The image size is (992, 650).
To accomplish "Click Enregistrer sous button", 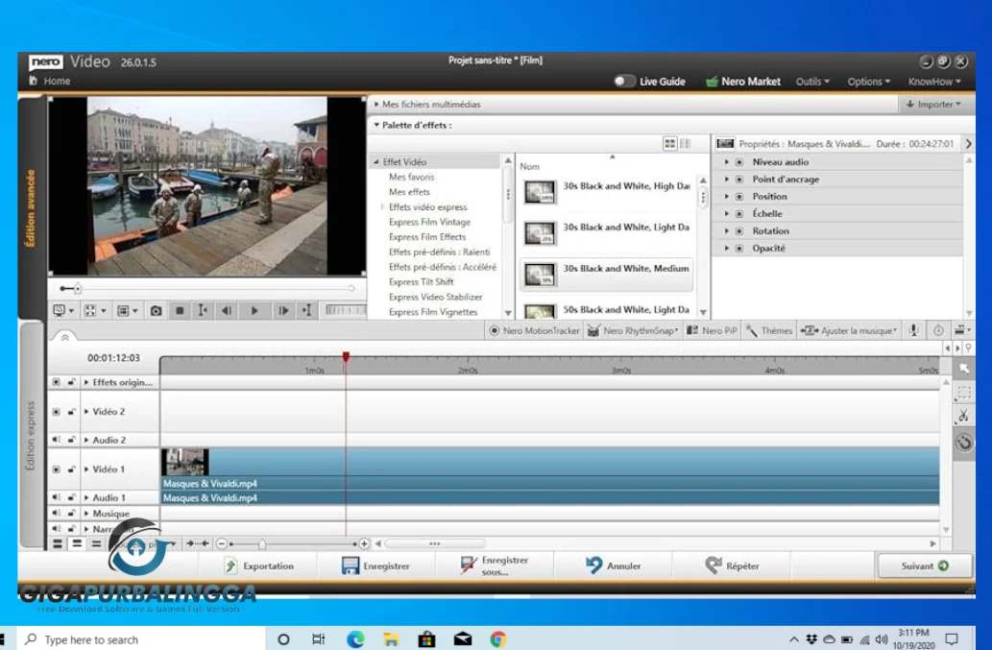I will 495,566.
